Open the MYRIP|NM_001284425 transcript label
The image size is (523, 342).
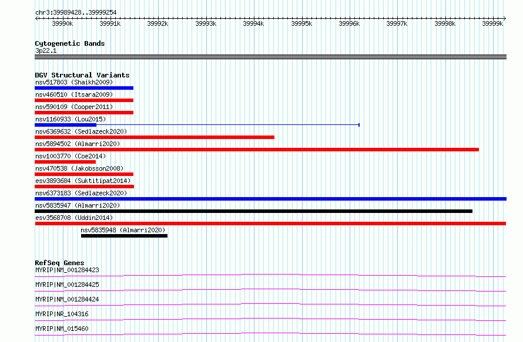click(x=67, y=285)
